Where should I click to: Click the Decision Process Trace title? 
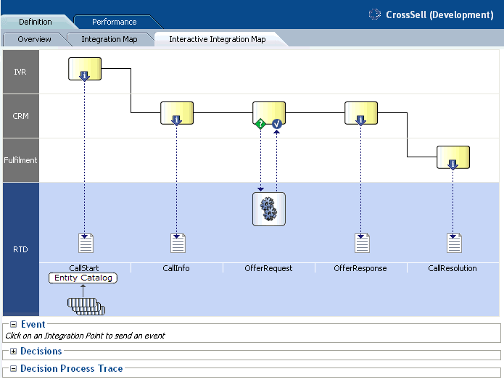point(72,368)
